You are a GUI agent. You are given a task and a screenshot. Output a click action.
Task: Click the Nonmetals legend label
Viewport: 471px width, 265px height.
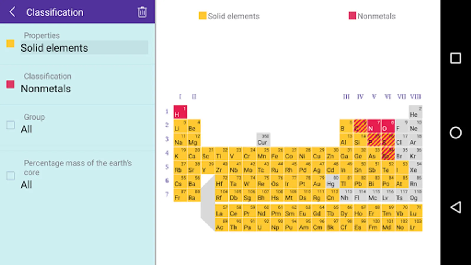(x=376, y=16)
